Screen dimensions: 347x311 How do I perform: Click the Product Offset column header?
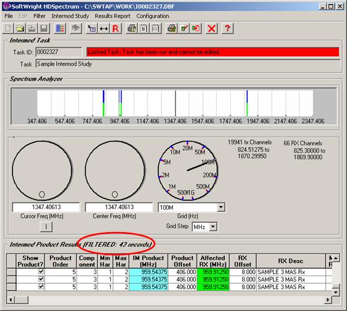(x=183, y=261)
